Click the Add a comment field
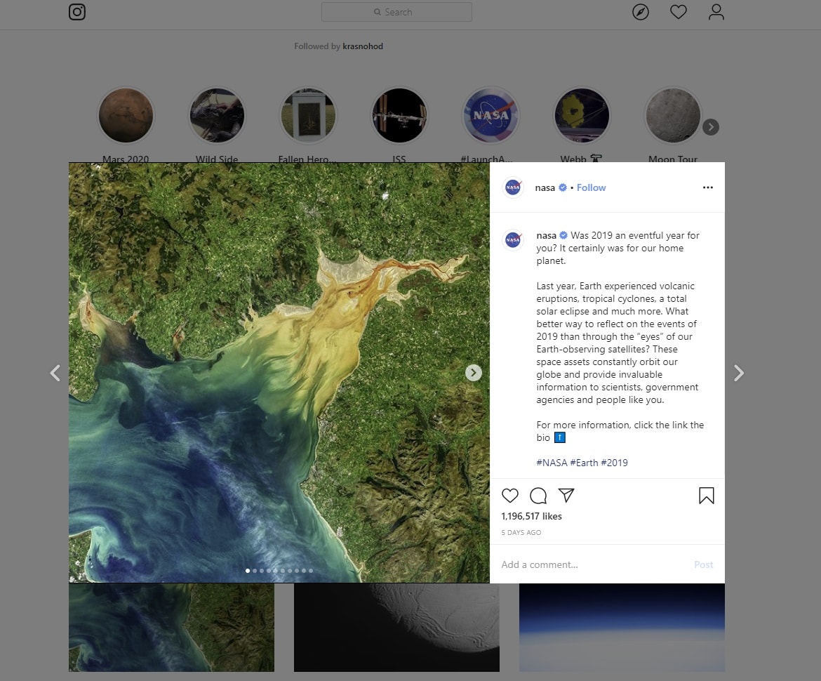Screen dimensions: 821x681 (589, 564)
